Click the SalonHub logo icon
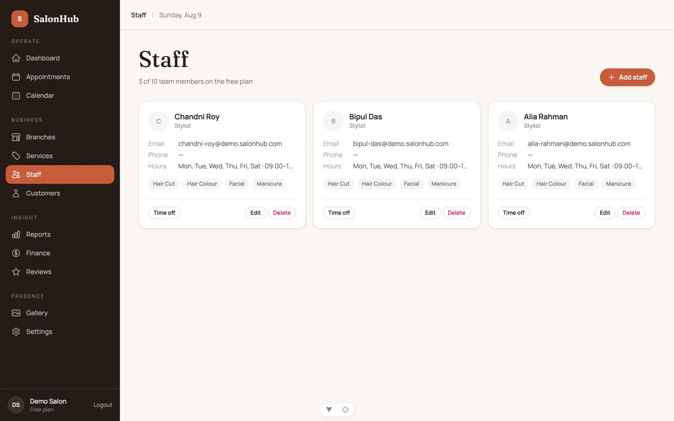 point(19,19)
